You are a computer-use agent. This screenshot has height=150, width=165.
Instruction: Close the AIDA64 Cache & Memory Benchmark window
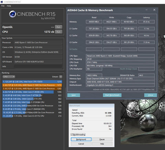point(154,10)
